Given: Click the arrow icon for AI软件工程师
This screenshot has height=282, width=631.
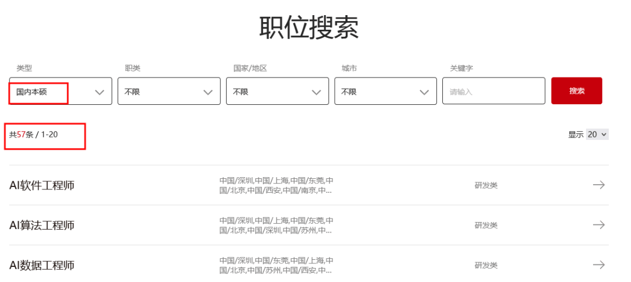Looking at the screenshot, I should [598, 185].
